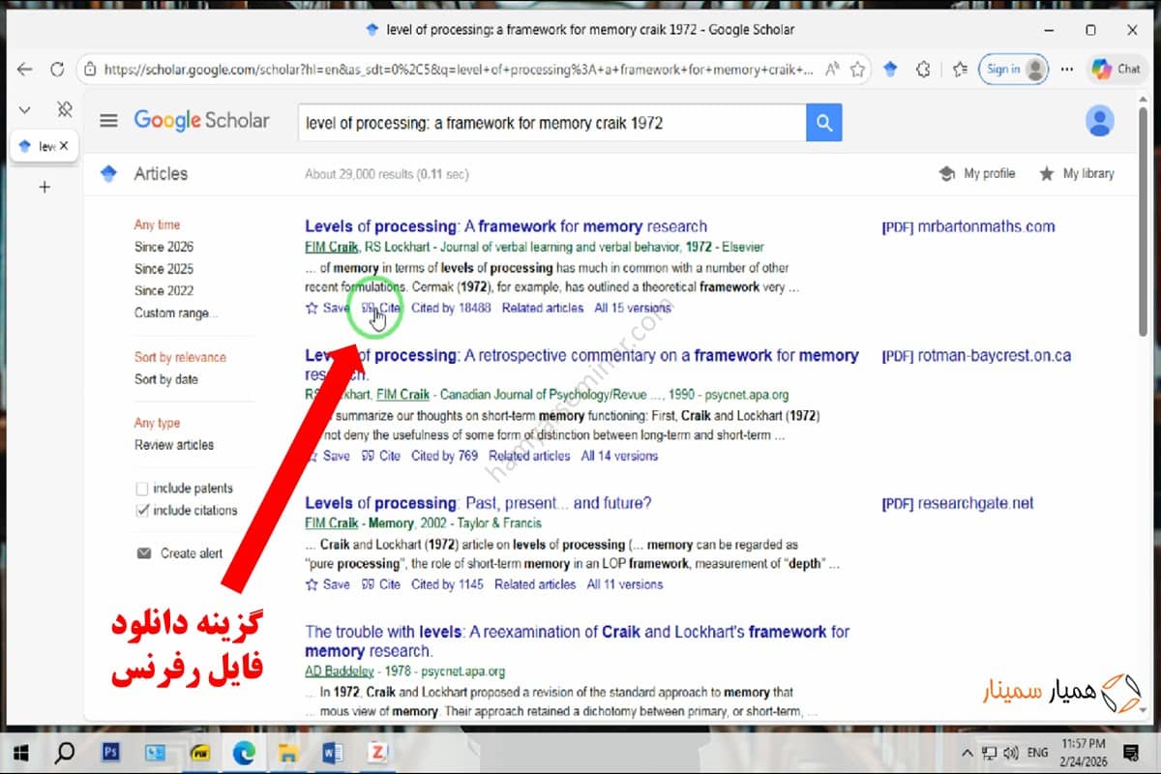Open All 15 versions link

[x=633, y=308]
